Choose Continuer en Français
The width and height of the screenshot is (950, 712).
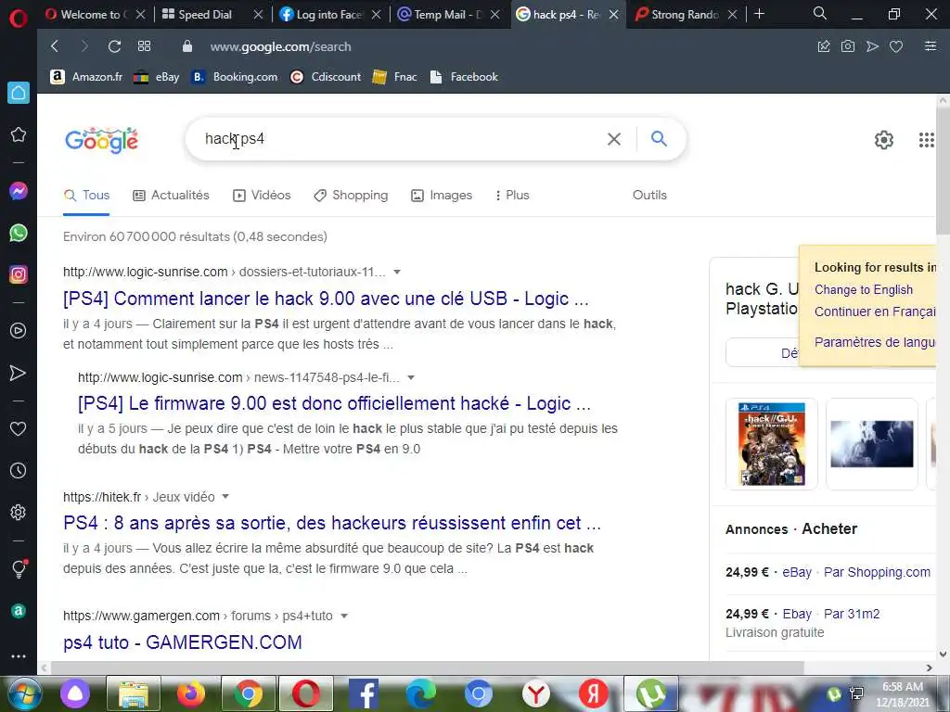point(875,311)
